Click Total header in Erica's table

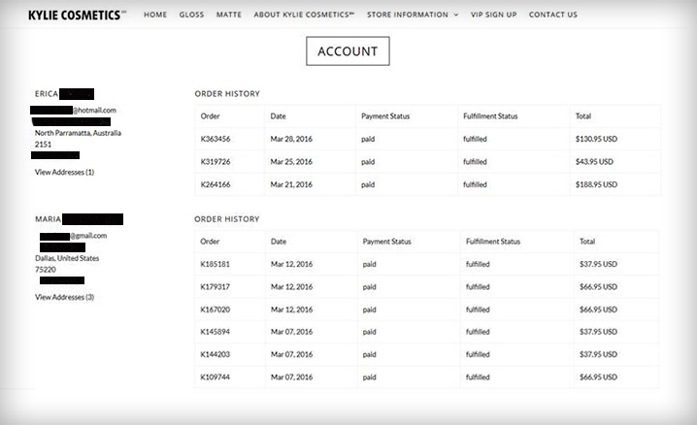[582, 116]
